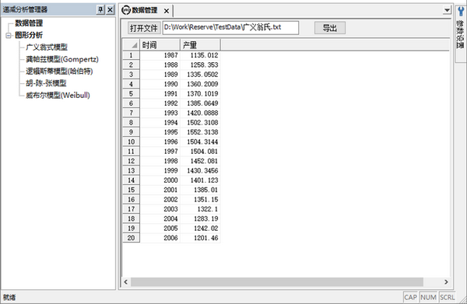Click the 就绪 status text
This screenshot has width=467, height=304.
(9, 298)
